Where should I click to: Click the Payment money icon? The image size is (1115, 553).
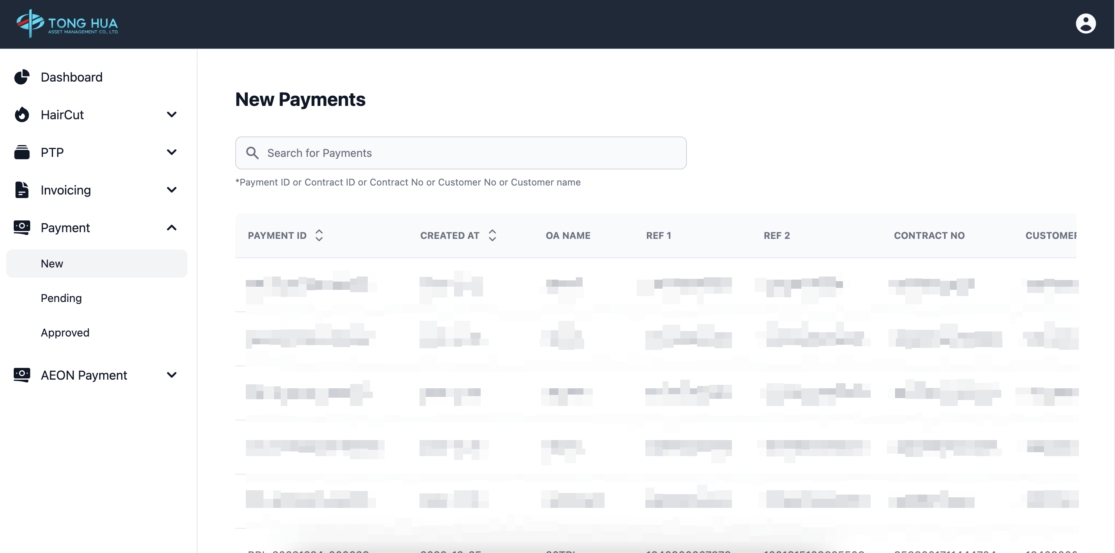point(22,227)
